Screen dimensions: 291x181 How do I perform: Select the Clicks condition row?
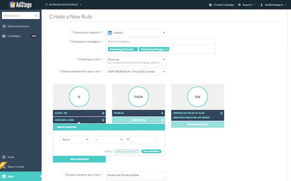79,113
